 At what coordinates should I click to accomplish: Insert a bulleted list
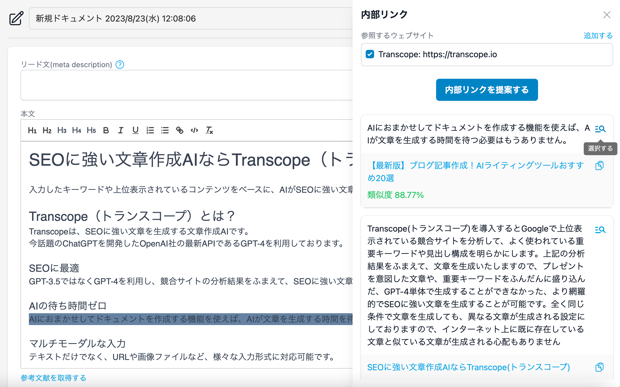tap(165, 130)
